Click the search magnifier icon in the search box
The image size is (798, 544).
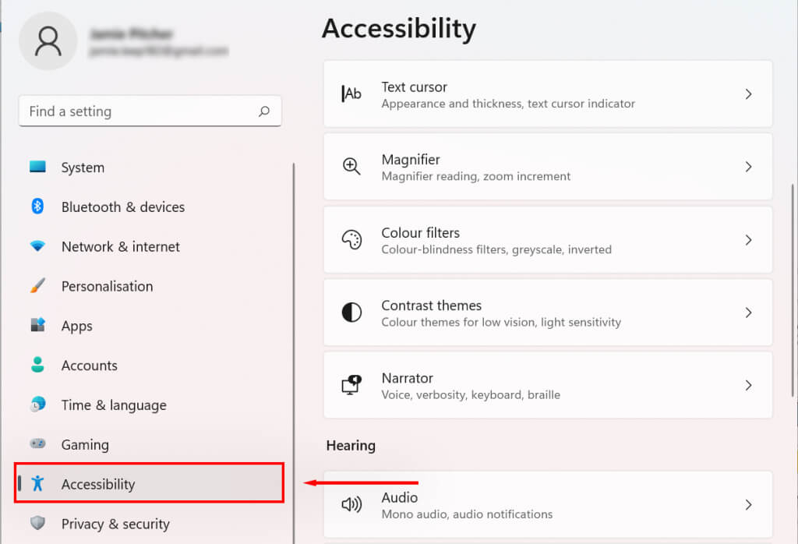[264, 111]
